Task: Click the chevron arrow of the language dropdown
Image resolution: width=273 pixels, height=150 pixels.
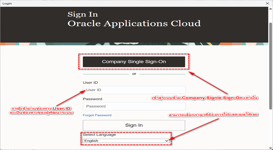Action: [167, 141]
